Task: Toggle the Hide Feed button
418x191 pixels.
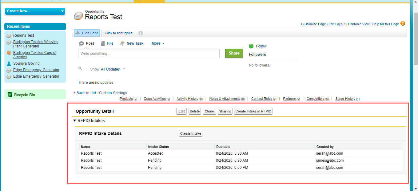Action: (x=87, y=33)
